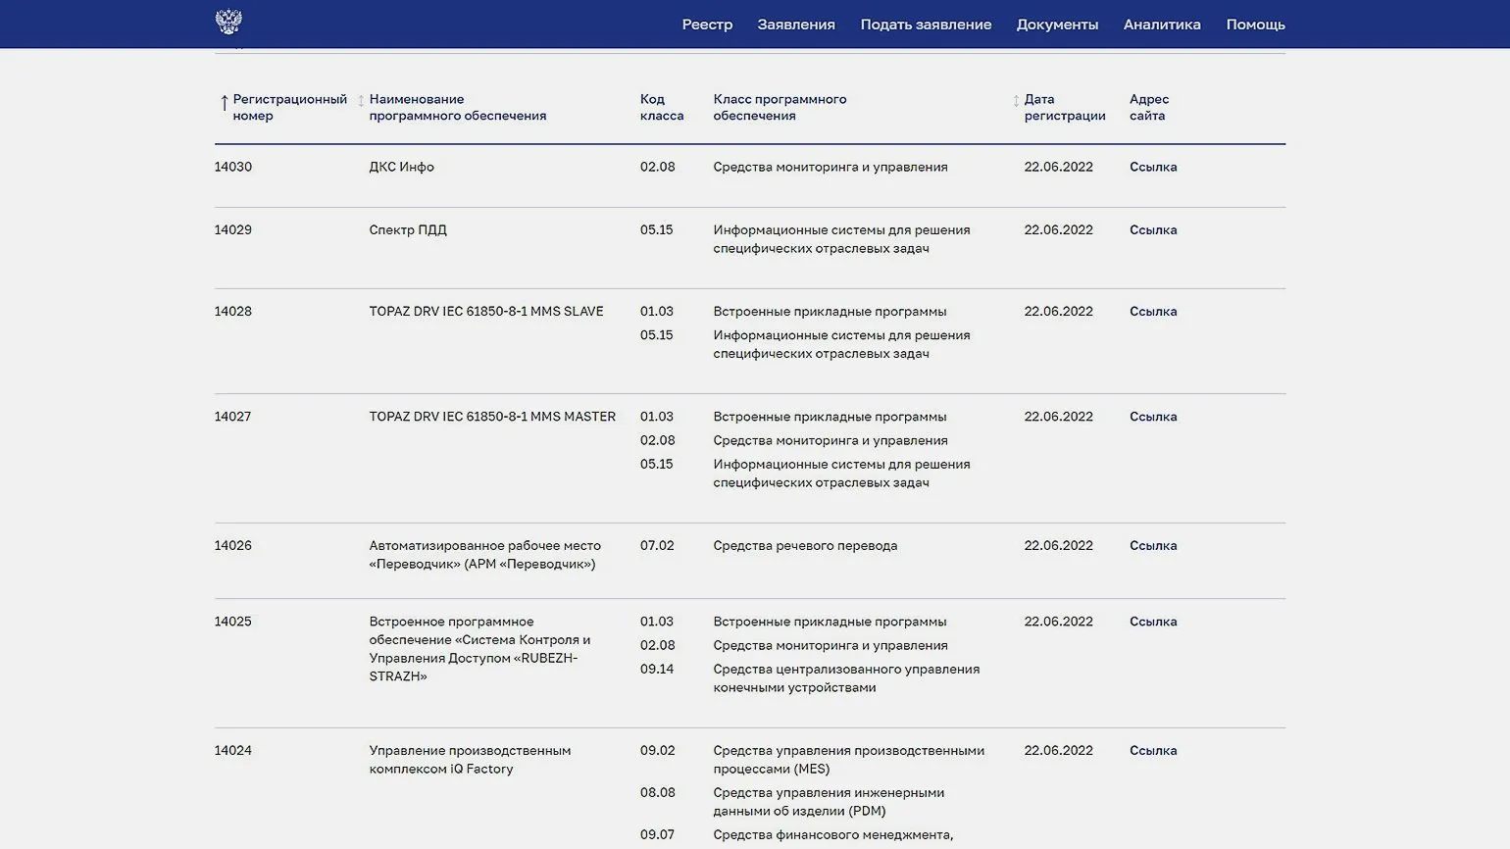
Task: Open the Реестр menu item
Action: (x=707, y=25)
